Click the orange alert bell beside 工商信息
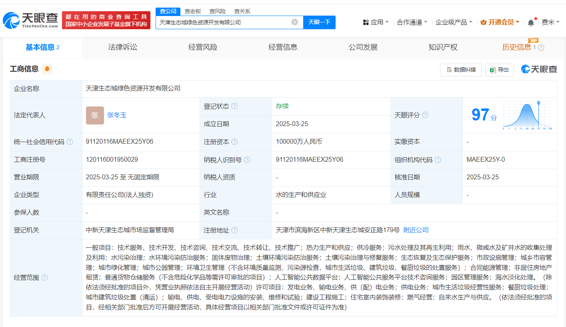 (x=47, y=69)
